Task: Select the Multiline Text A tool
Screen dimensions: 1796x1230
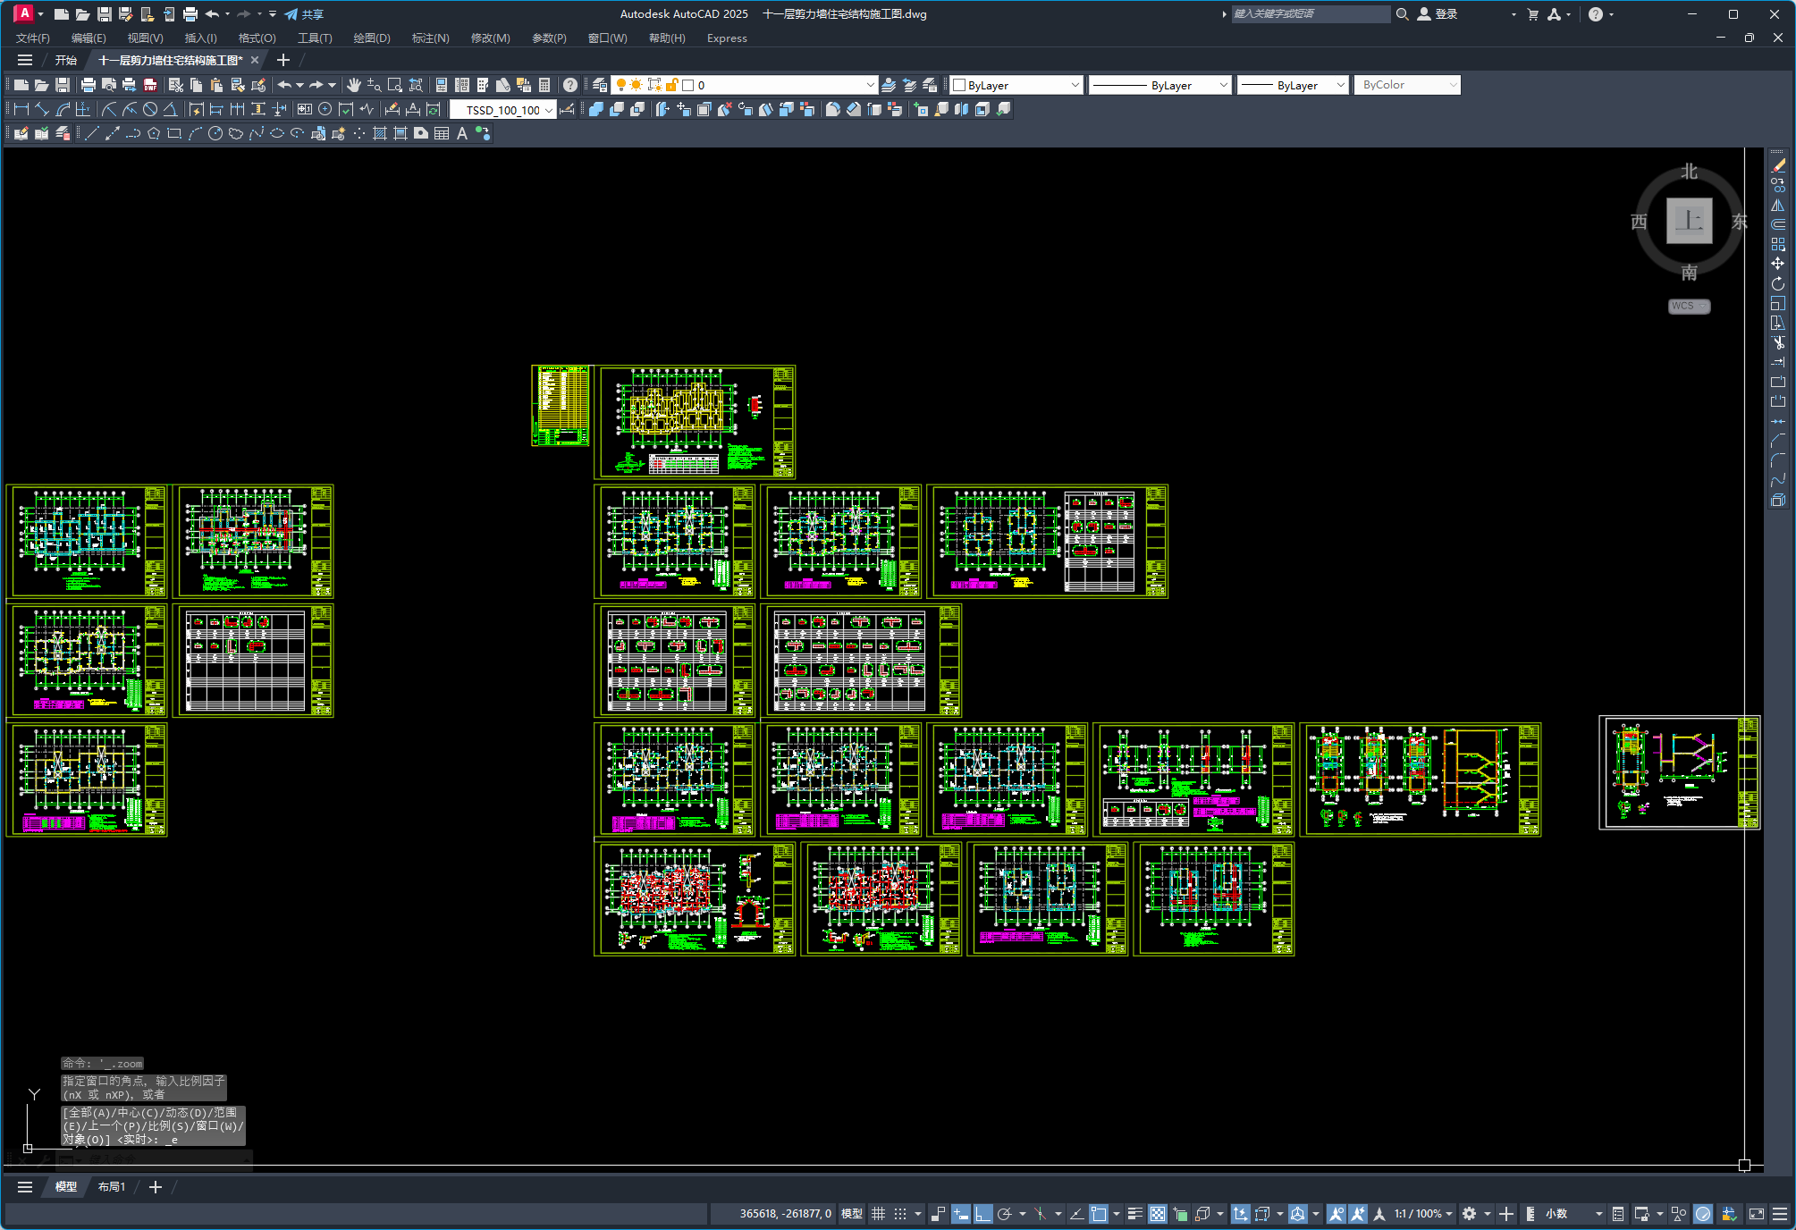Action: [462, 133]
